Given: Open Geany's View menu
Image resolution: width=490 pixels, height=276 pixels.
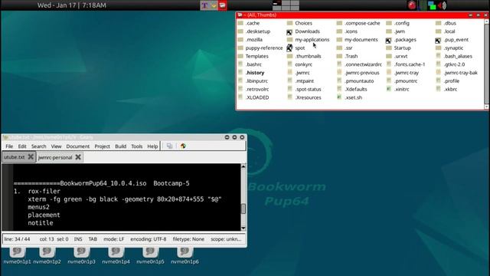Looking at the screenshot, I should coord(56,146).
